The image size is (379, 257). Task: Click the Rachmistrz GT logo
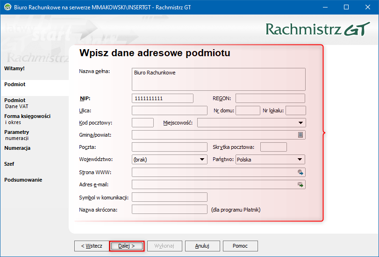[x=318, y=29]
